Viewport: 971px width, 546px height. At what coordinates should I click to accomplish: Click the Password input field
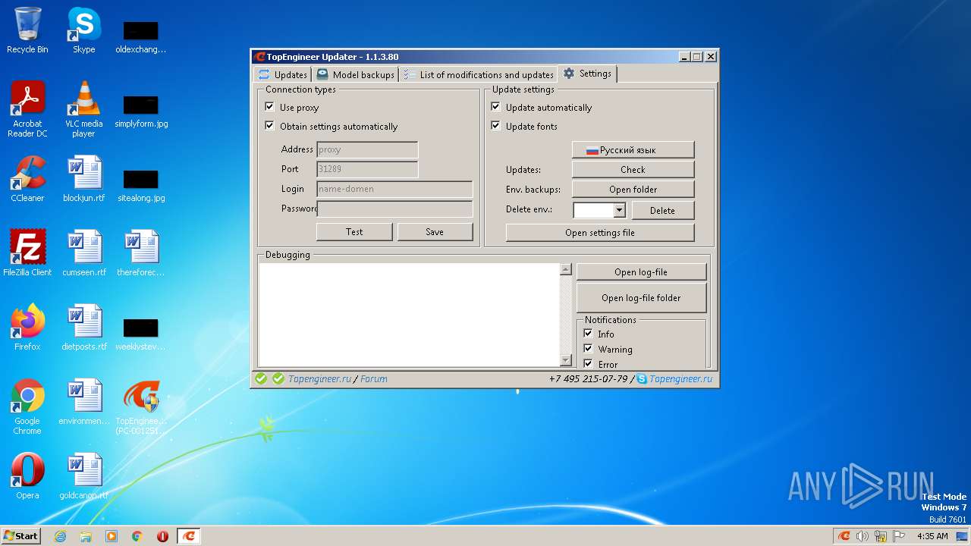pos(394,209)
